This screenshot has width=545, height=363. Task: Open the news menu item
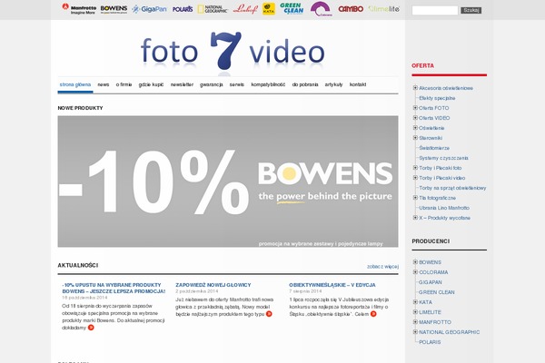point(104,84)
